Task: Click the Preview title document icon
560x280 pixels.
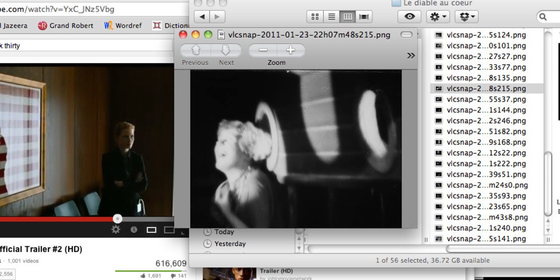Action: pyautogui.click(x=221, y=35)
